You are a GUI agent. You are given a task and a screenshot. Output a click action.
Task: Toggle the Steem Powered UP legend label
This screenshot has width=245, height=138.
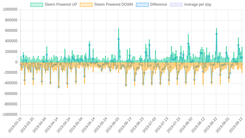[61, 5]
